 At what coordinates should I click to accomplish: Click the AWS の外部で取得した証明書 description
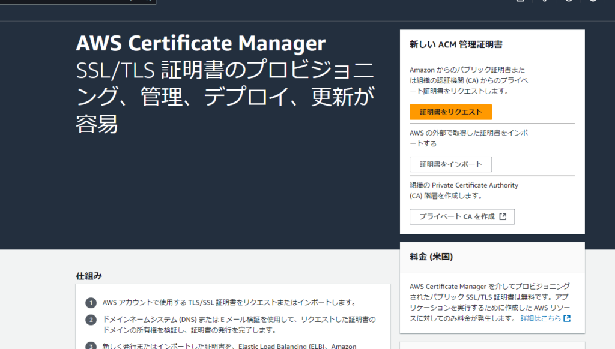click(468, 138)
